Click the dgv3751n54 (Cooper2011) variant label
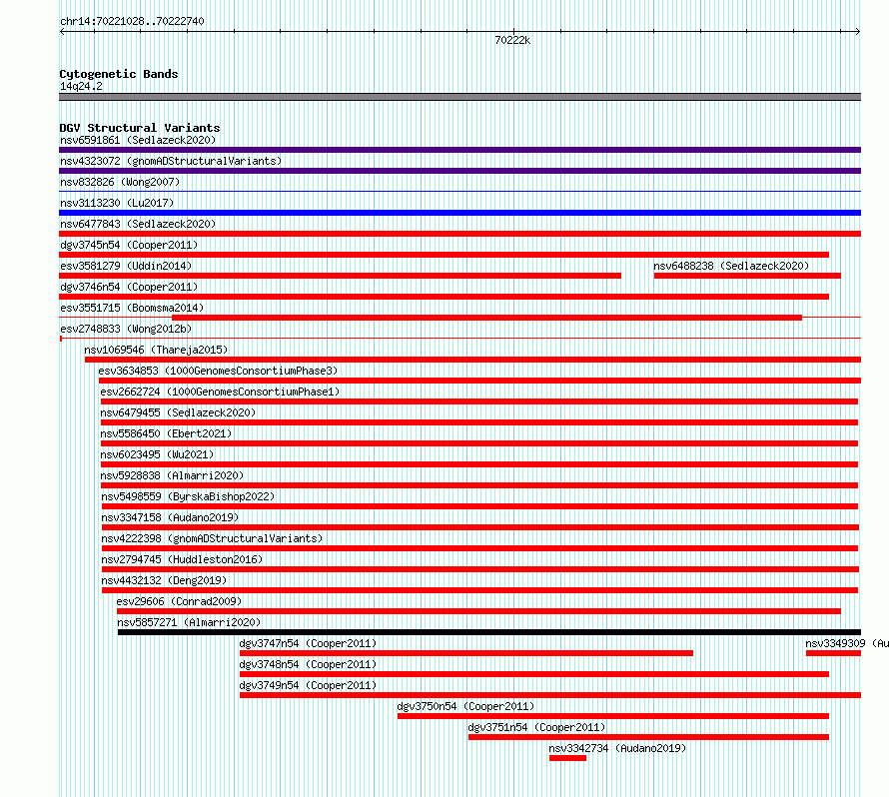Viewport: 889px width, 797px height. (537, 727)
